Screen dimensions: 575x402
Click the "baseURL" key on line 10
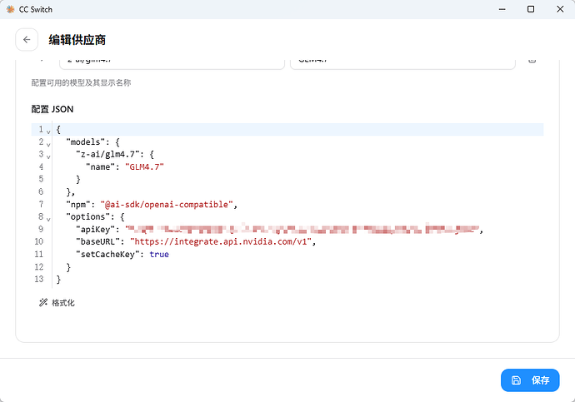[x=97, y=241]
